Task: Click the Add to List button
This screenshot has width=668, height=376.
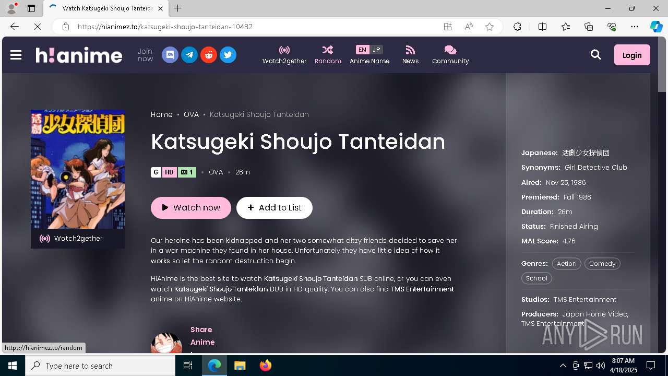Action: click(x=275, y=208)
